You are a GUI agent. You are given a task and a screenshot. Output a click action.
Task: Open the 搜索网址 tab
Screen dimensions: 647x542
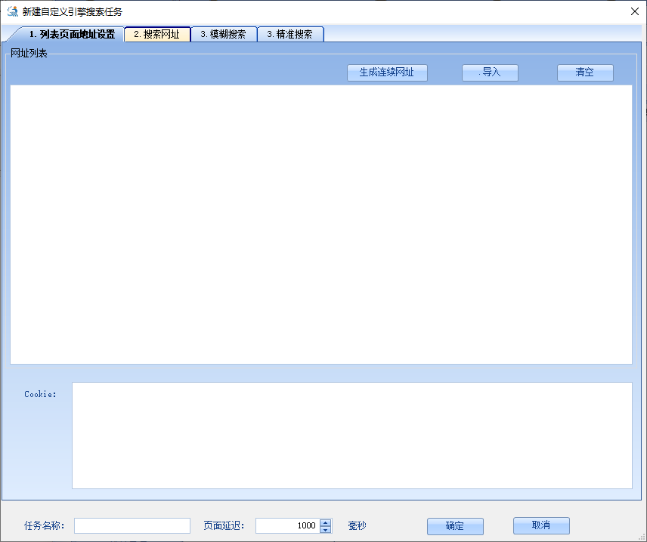(157, 35)
